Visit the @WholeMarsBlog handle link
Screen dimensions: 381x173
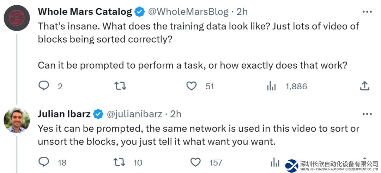pos(188,12)
